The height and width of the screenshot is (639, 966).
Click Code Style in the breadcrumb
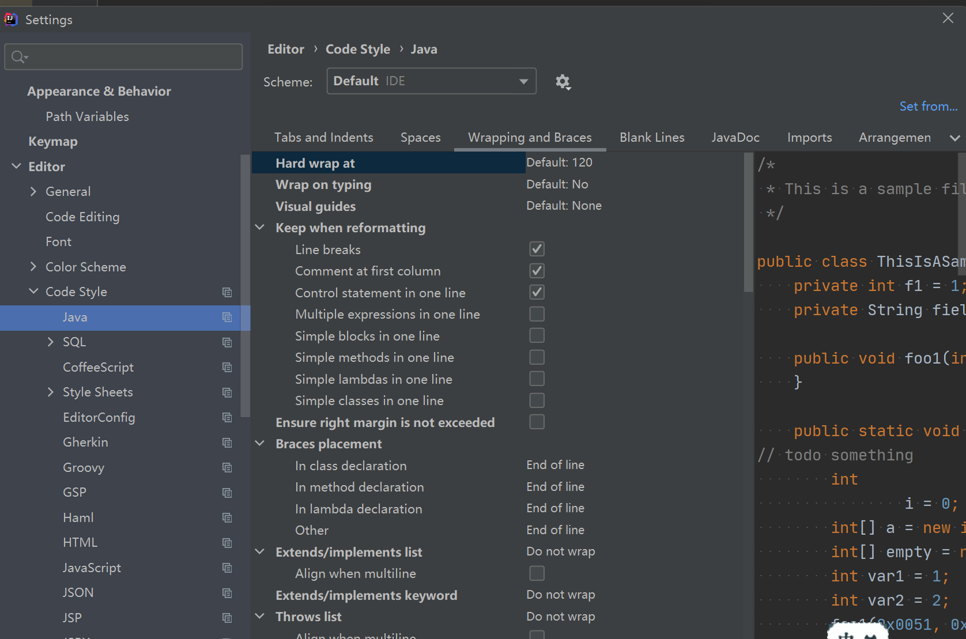pyautogui.click(x=358, y=49)
